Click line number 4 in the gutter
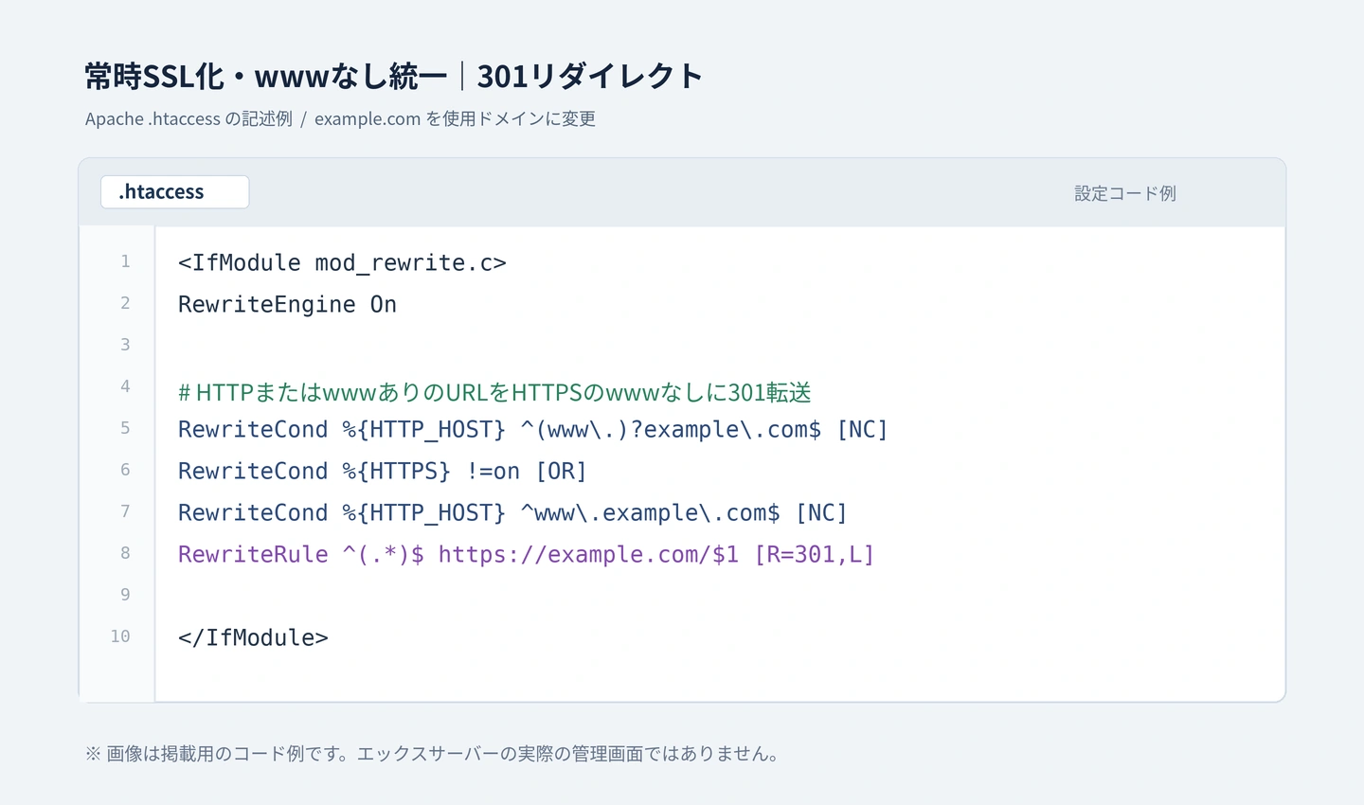The height and width of the screenshot is (805, 1364). pyautogui.click(x=125, y=386)
